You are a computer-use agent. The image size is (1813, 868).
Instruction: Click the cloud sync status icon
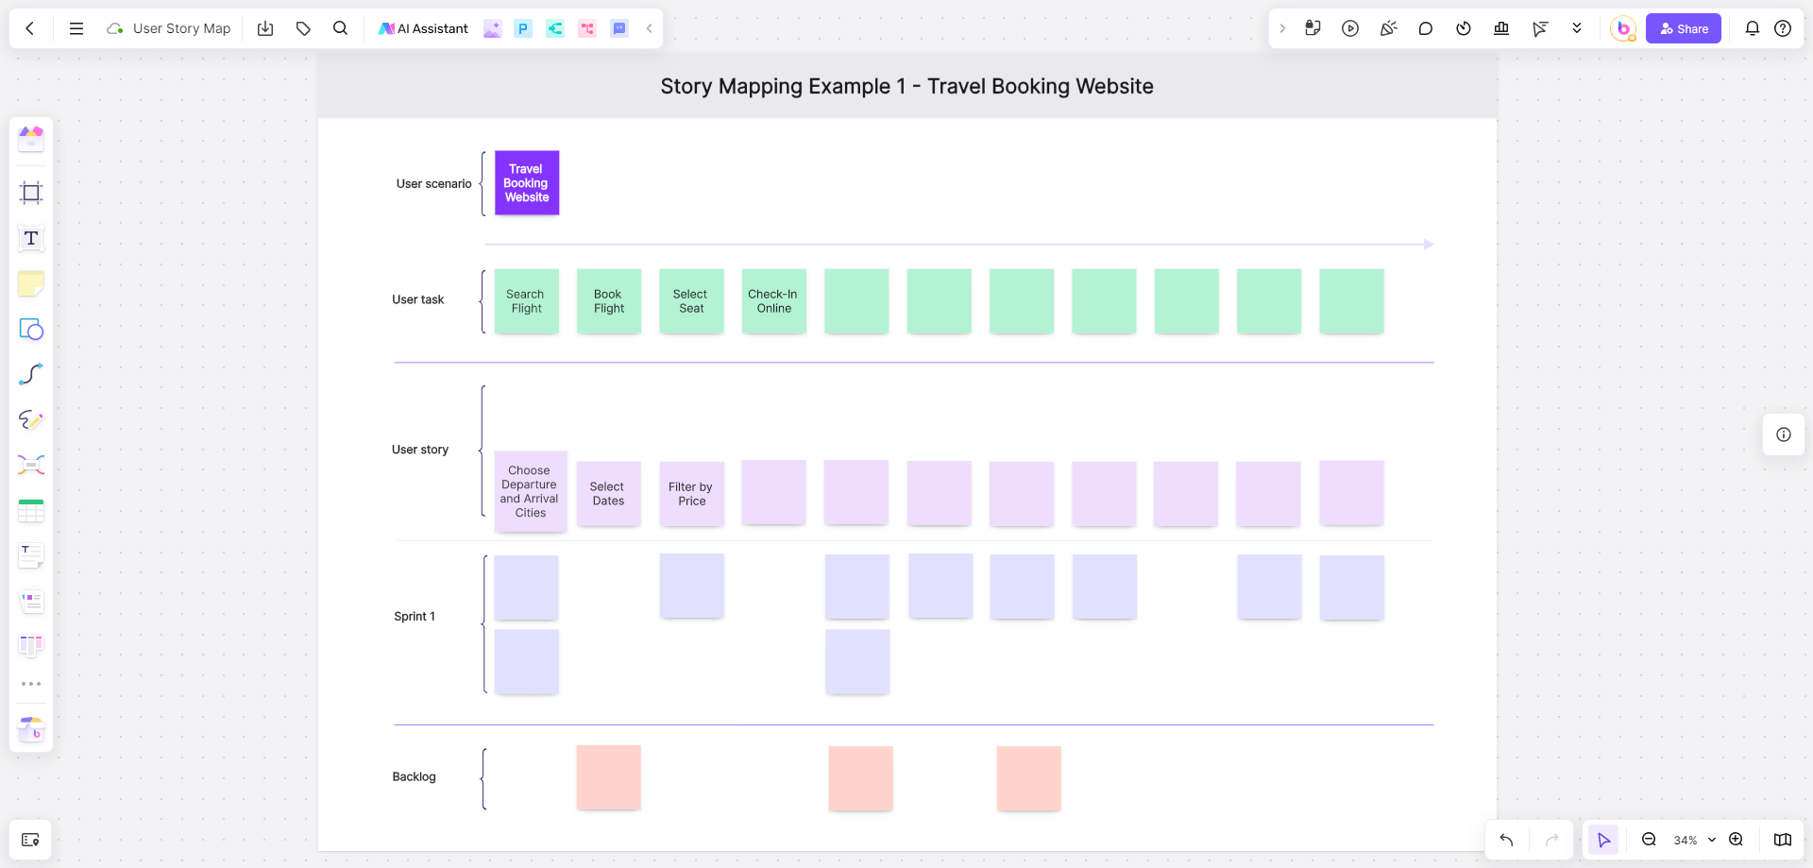[x=115, y=28]
